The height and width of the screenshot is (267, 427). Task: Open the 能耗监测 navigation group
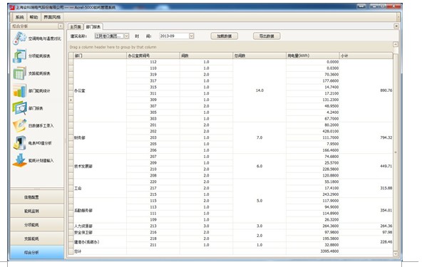pyautogui.click(x=37, y=211)
